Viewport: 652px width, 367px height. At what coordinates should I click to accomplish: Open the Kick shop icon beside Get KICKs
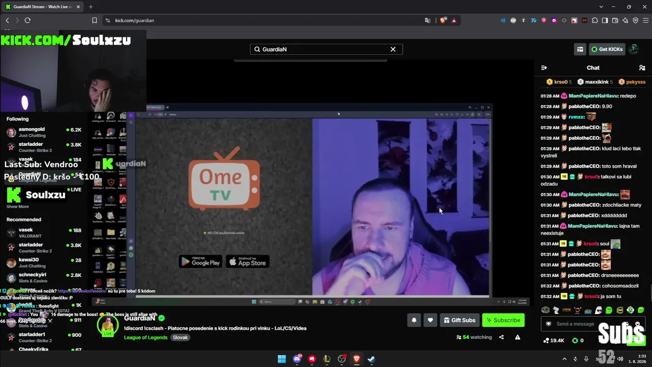tap(580, 49)
